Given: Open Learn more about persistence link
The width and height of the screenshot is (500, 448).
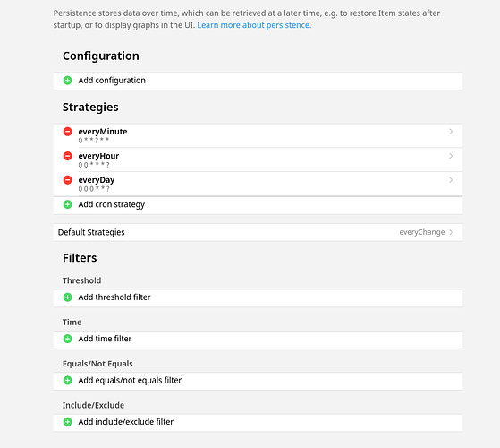Looking at the screenshot, I should click(x=254, y=25).
